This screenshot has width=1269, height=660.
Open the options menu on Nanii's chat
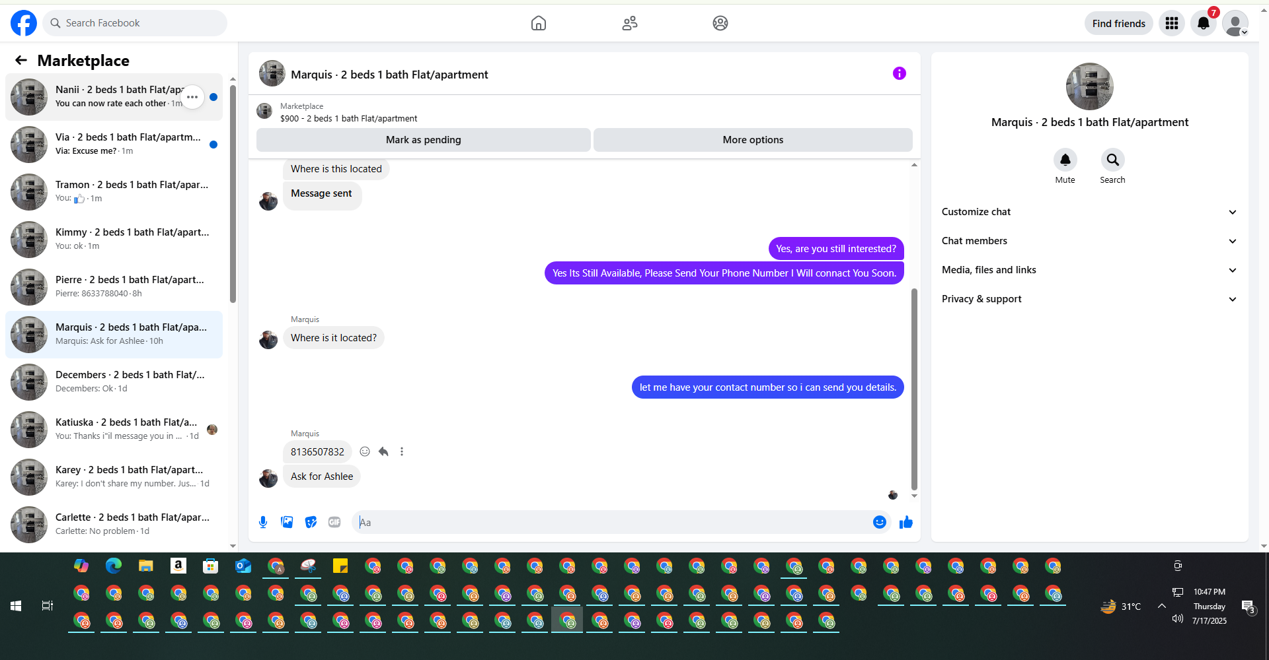(x=192, y=97)
